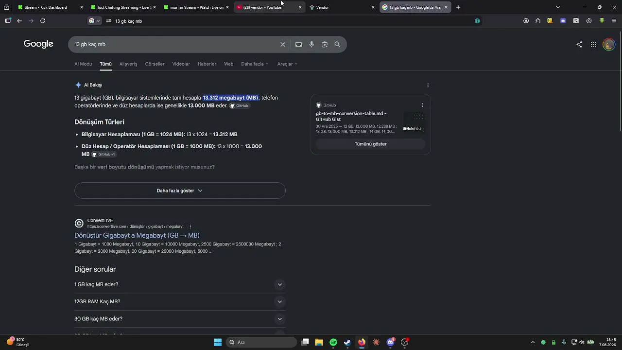
Task: Expand the "Daha fazla göster" button
Action: click(x=180, y=191)
